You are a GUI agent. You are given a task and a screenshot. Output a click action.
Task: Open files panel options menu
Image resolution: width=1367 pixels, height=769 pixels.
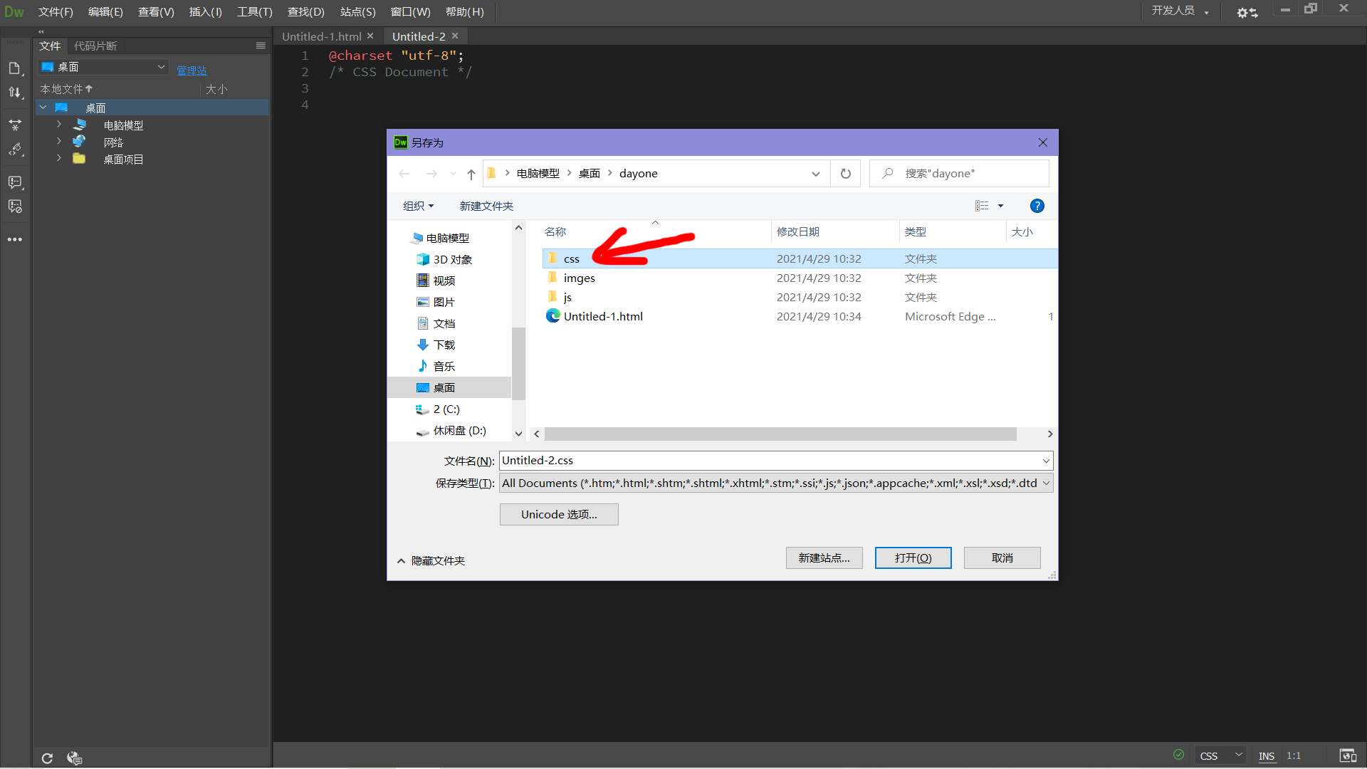261,46
